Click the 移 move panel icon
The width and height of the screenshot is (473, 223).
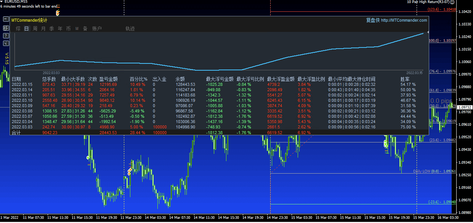[x=6, y=28]
